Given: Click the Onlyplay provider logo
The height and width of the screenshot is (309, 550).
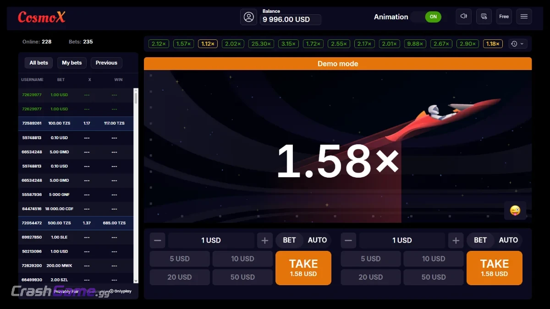Looking at the screenshot, I should click(121, 291).
